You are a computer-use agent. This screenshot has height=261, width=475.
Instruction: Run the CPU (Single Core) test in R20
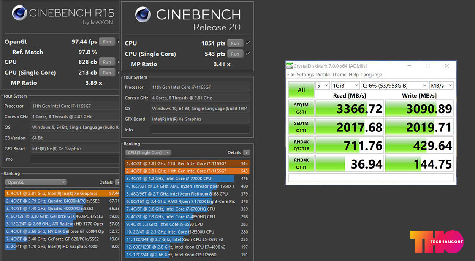235,54
